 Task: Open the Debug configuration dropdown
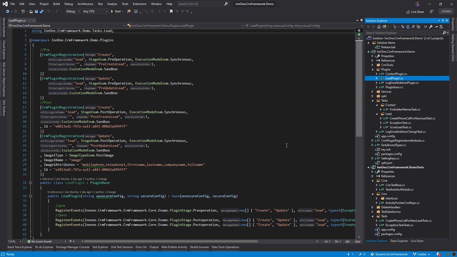73,11
